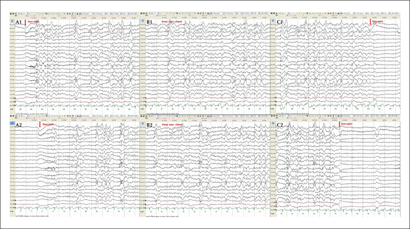Click the camera snapshot icon in panel A1
Image resolution: width=410 pixels, height=229 pixels.
78,13
